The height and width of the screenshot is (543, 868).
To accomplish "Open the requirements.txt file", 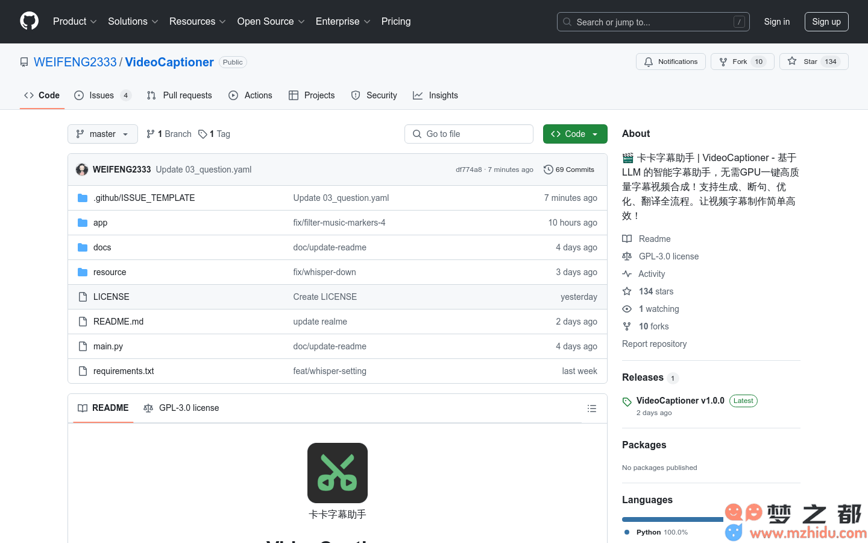I will point(124,371).
